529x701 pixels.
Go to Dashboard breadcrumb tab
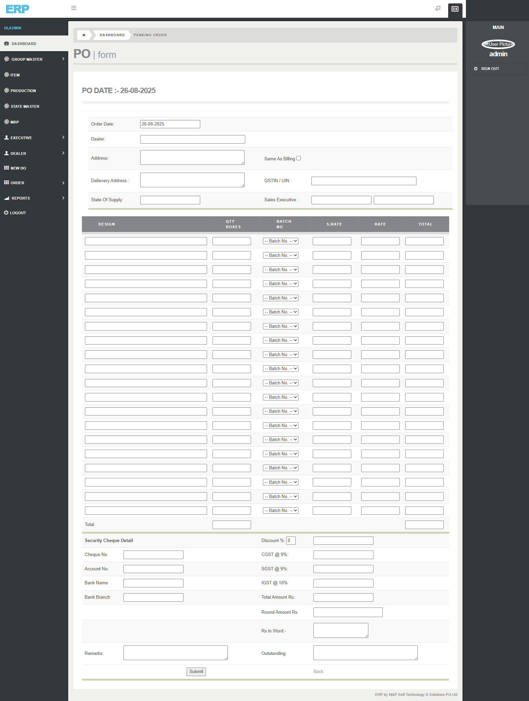(x=112, y=35)
